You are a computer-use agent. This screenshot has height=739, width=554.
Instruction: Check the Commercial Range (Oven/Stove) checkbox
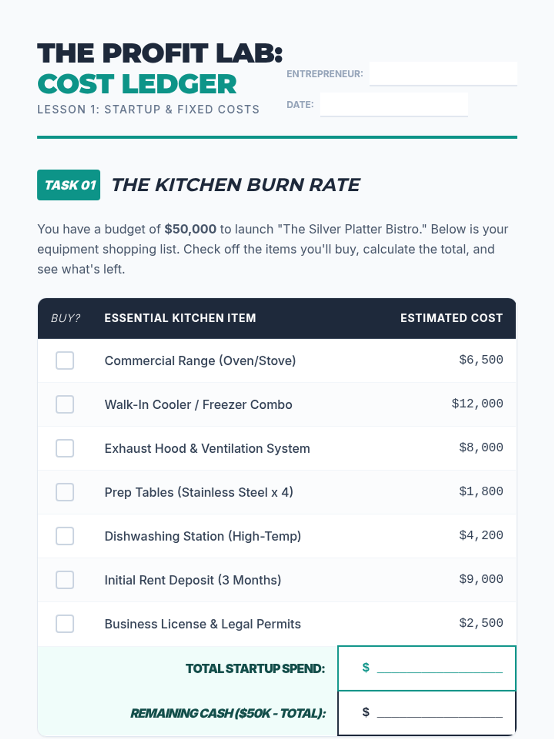[65, 360]
